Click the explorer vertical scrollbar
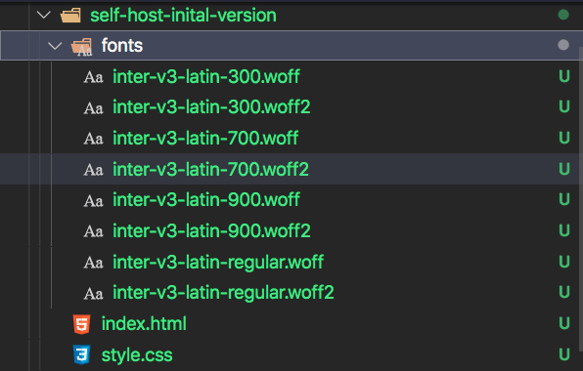 tap(581, 200)
